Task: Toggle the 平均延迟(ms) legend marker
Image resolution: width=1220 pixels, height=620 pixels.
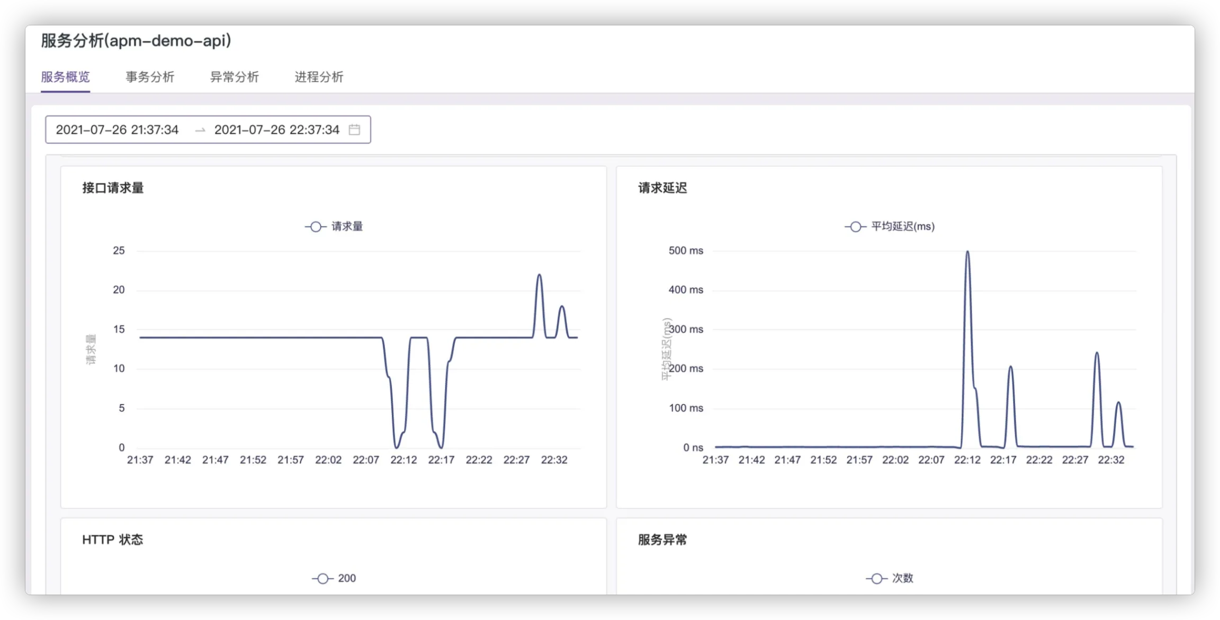Action: [855, 226]
